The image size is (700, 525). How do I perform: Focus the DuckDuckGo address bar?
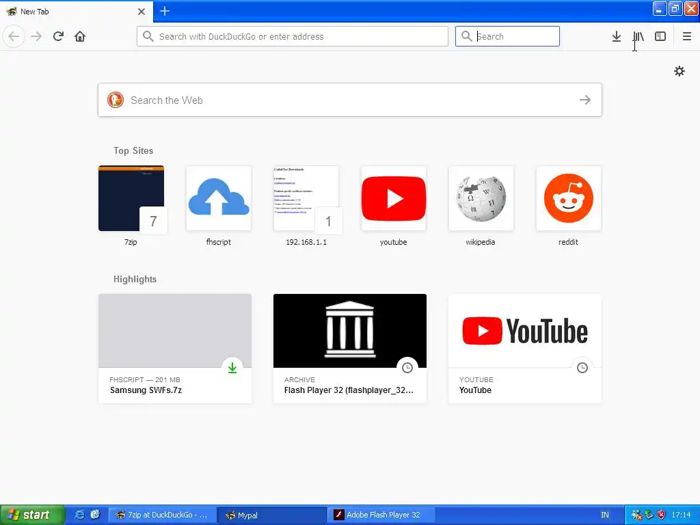pyautogui.click(x=293, y=36)
